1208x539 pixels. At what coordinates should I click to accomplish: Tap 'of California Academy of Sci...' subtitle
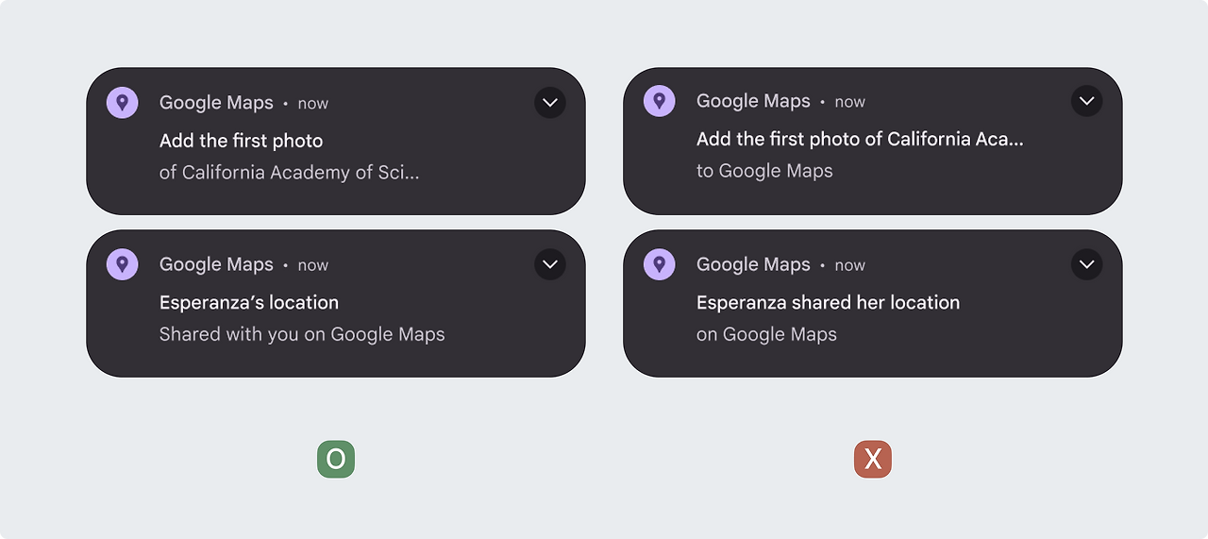(290, 173)
